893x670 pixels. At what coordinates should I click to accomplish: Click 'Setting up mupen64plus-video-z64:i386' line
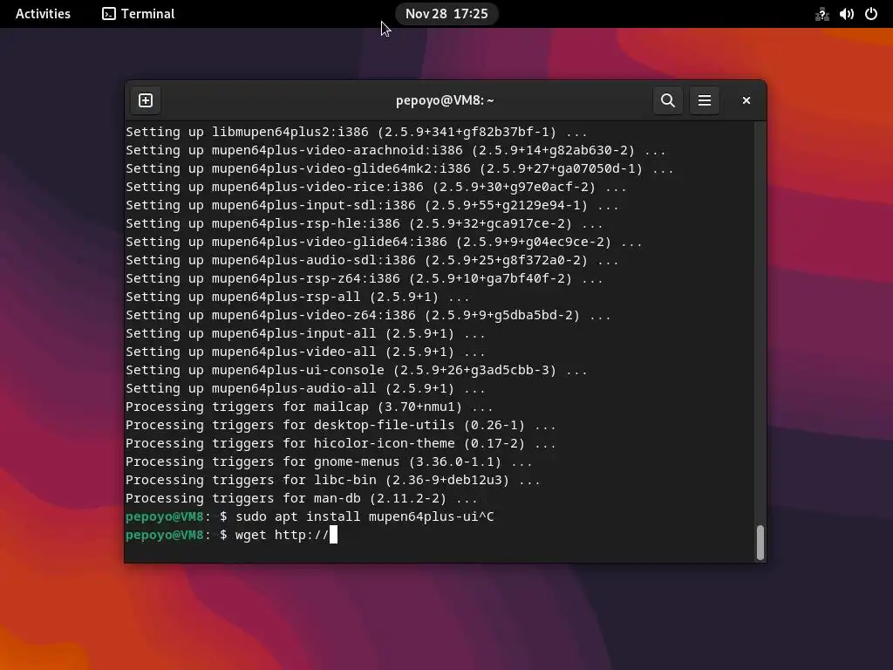click(368, 316)
